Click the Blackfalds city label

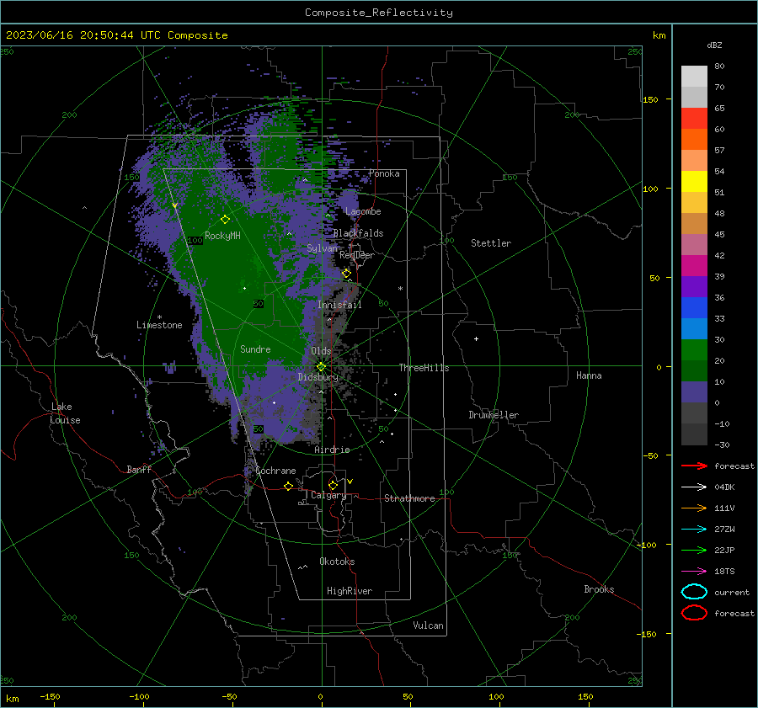pyautogui.click(x=358, y=233)
